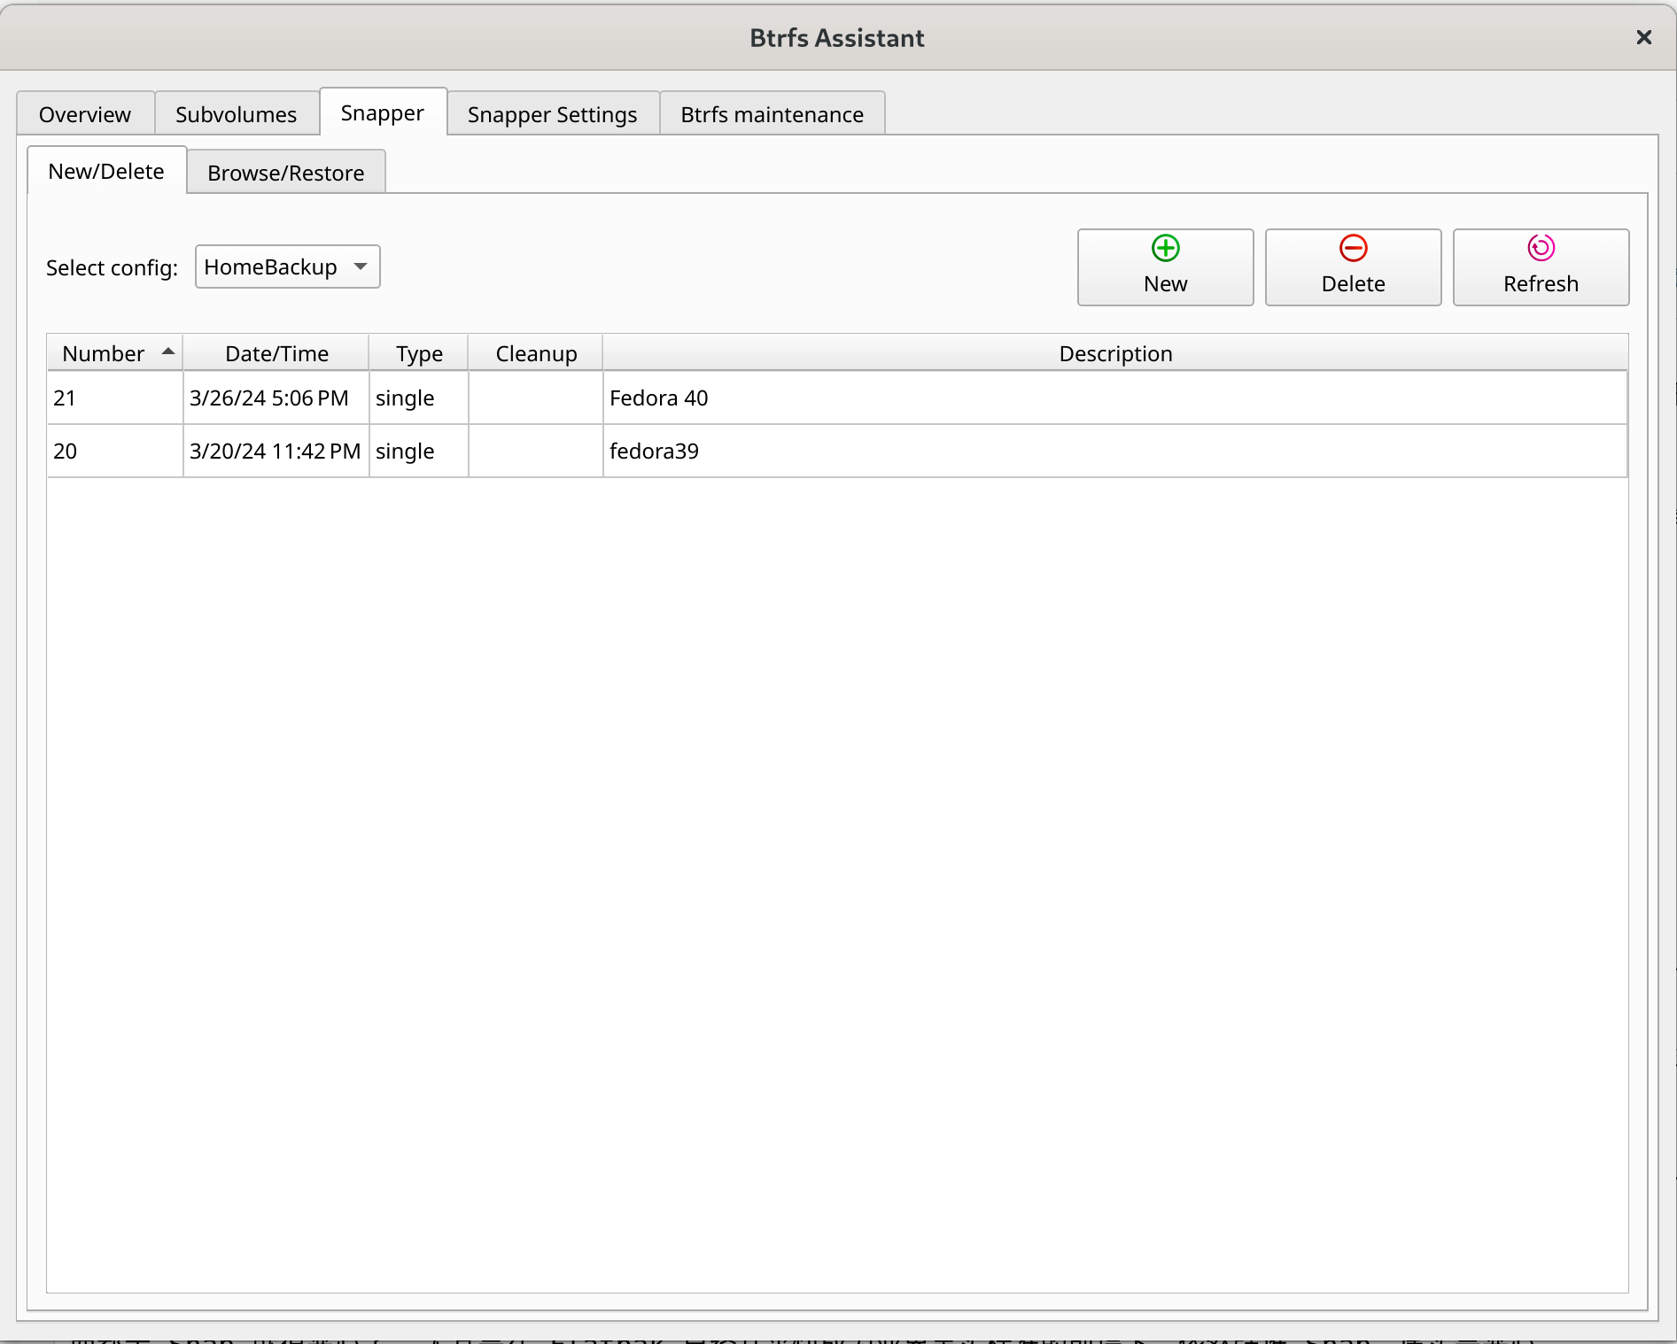Close the Btrfs Assistant window

click(1644, 37)
